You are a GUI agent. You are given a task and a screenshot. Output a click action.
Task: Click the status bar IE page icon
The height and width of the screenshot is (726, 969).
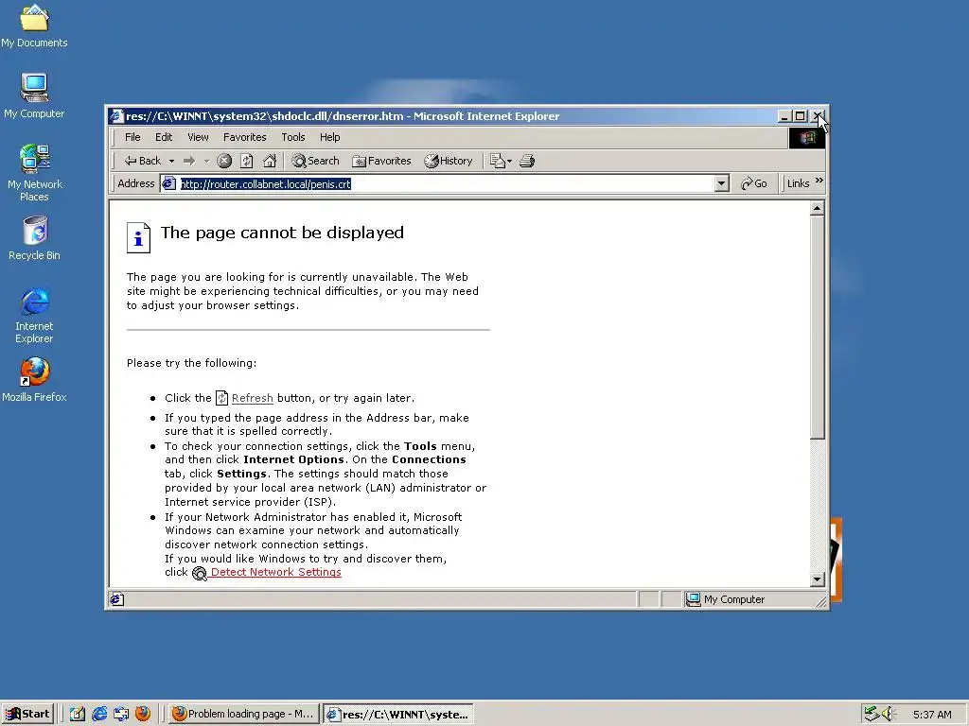click(116, 599)
